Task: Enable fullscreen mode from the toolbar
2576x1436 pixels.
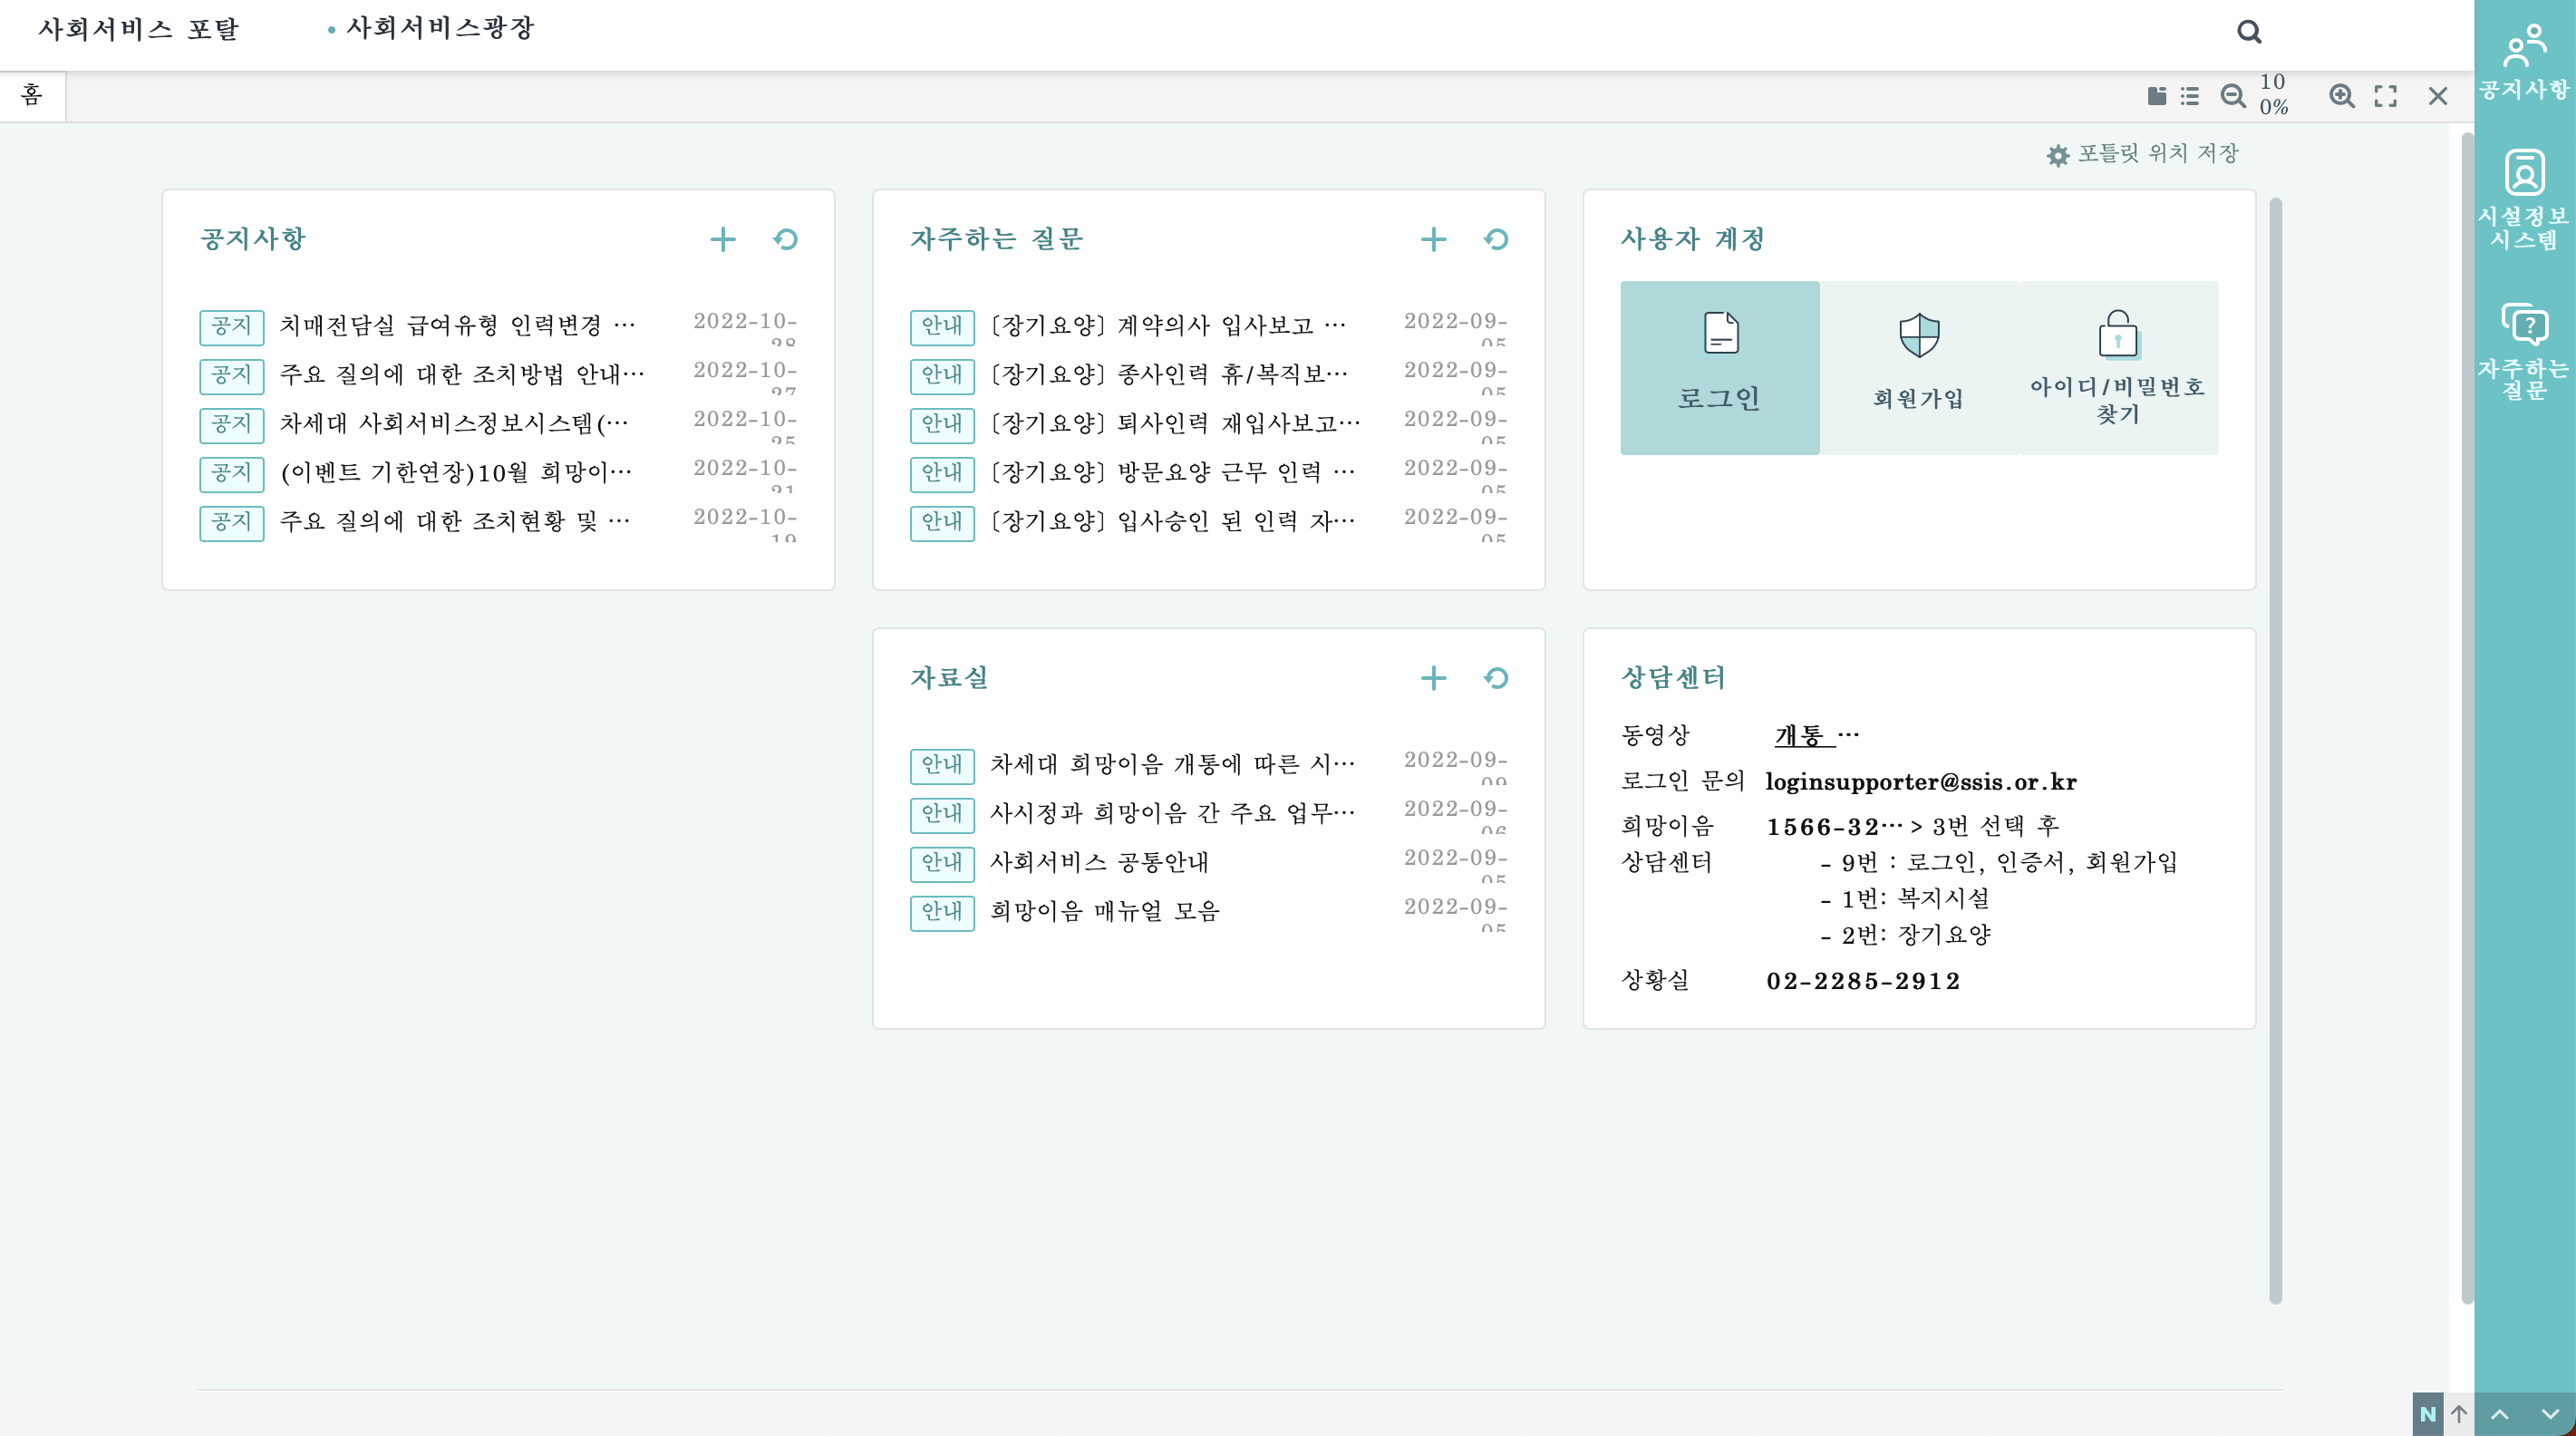Action: [x=2386, y=96]
